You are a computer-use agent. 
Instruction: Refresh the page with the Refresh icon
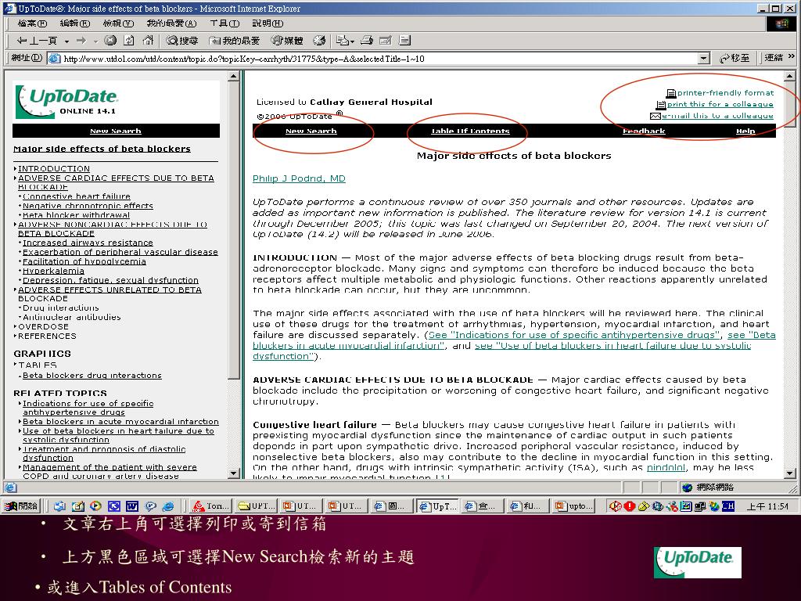tap(129, 41)
